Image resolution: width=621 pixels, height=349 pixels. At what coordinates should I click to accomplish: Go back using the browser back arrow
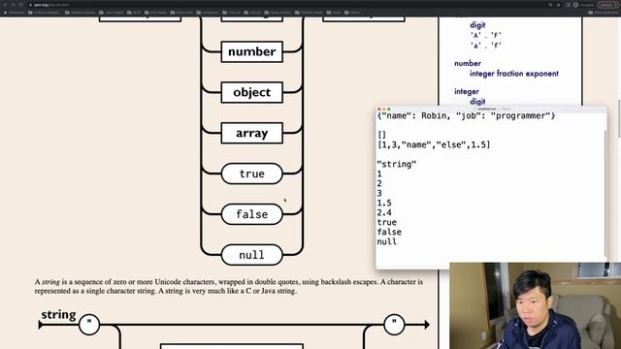pyautogui.click(x=5, y=5)
